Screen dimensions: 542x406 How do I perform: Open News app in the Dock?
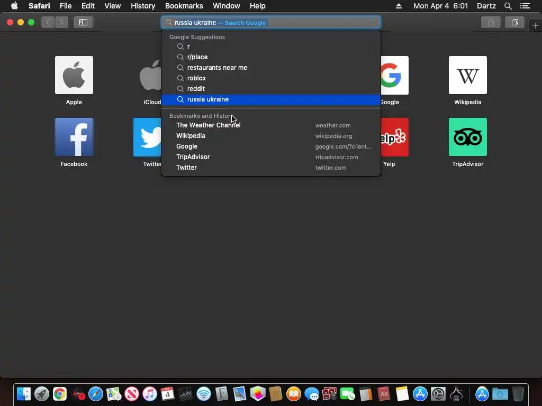click(132, 394)
